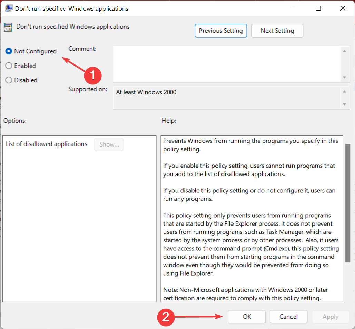Go to Previous Setting

(221, 31)
